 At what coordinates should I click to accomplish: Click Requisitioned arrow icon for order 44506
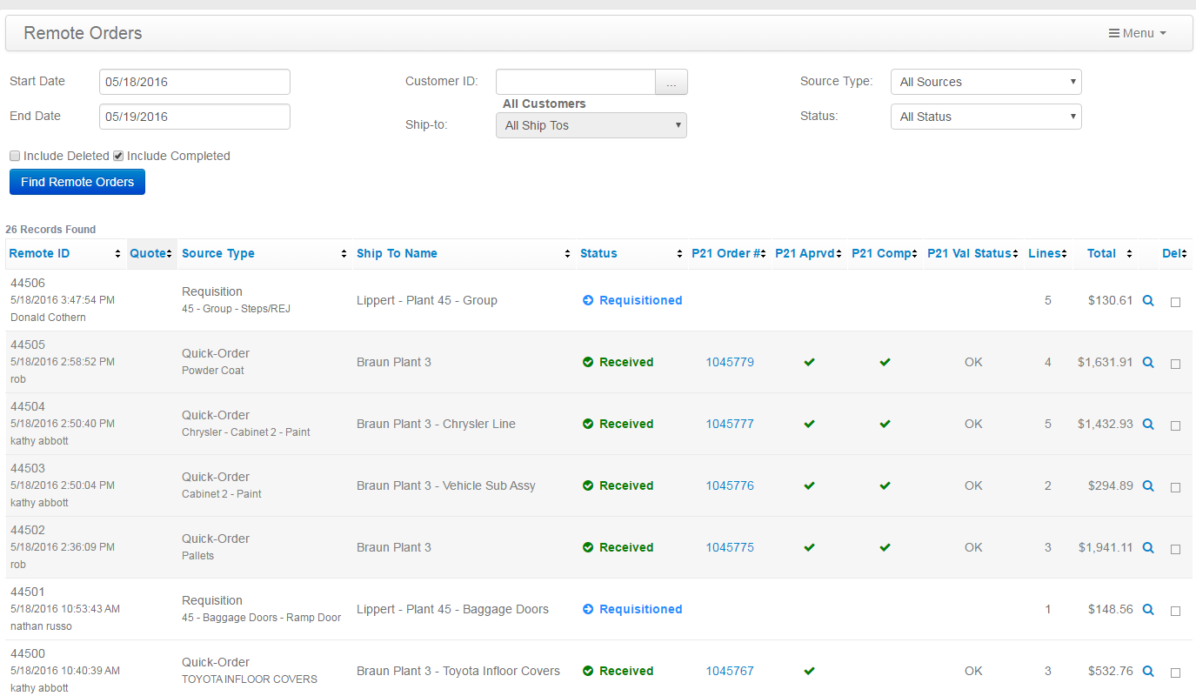coord(588,300)
